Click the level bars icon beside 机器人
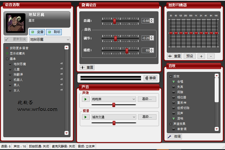 click(61, 79)
